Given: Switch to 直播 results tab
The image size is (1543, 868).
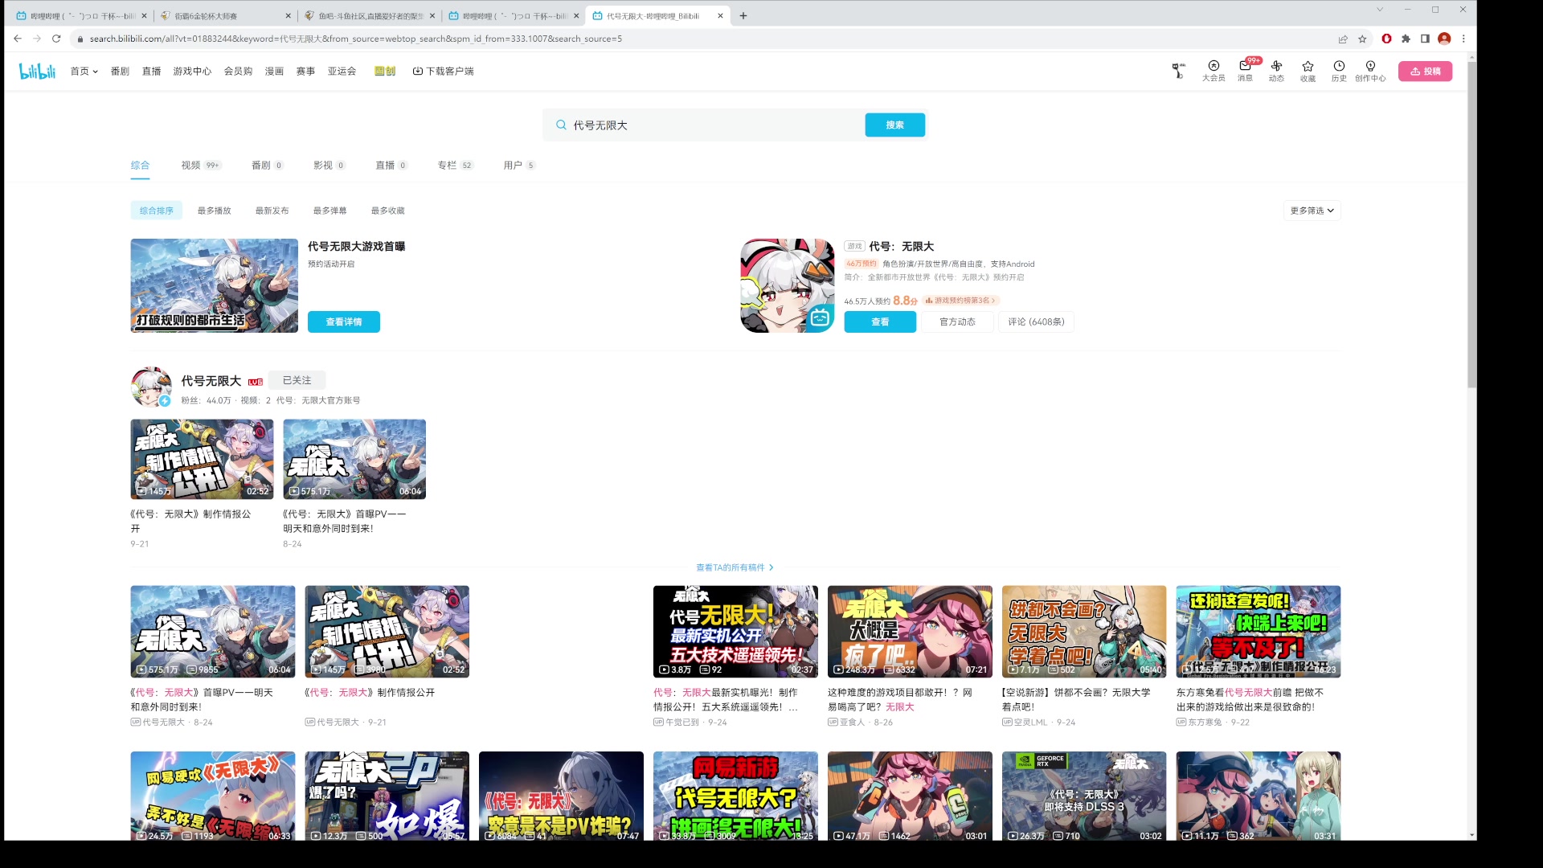Looking at the screenshot, I should point(391,166).
